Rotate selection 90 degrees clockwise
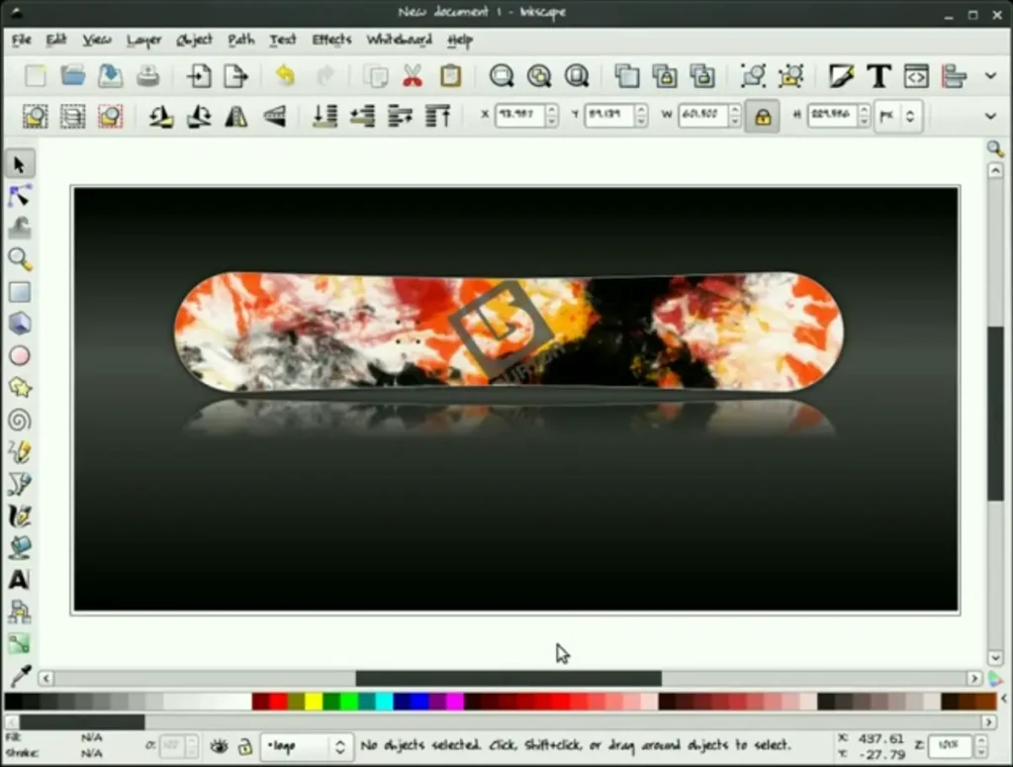Viewport: 1013px width, 767px height. 199,117
